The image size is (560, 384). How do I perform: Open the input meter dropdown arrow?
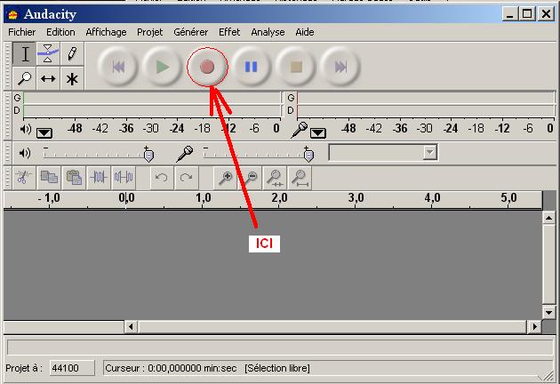point(317,132)
